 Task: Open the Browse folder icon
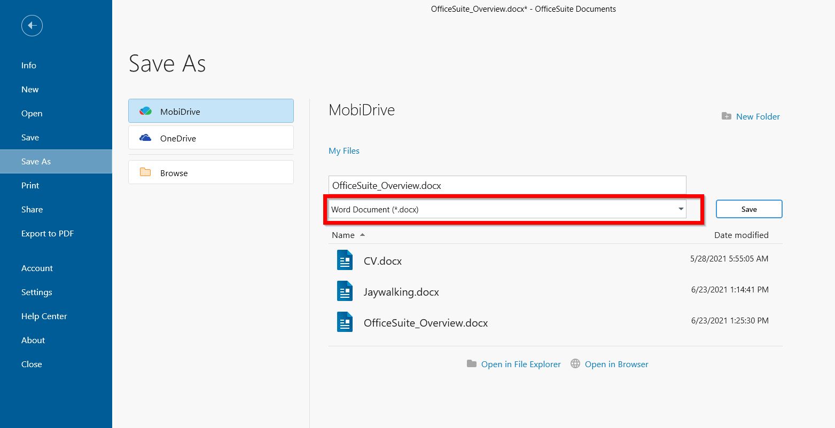(x=146, y=172)
